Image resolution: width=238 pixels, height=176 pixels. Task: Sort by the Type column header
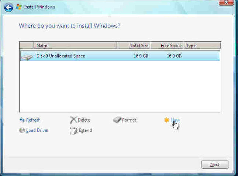pyautogui.click(x=201, y=46)
